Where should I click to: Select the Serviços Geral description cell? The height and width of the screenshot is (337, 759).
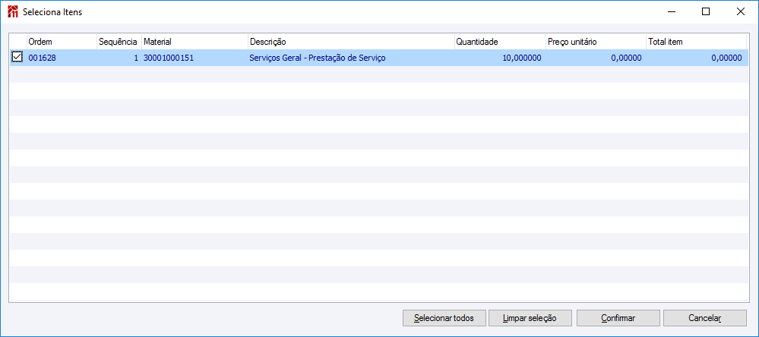click(x=318, y=58)
